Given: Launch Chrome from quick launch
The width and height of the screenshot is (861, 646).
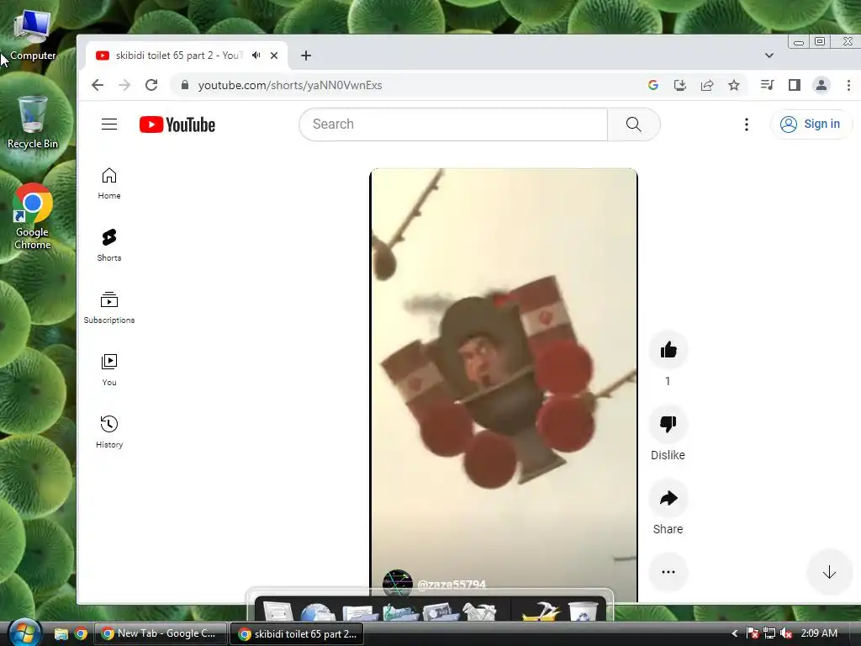Looking at the screenshot, I should [81, 634].
